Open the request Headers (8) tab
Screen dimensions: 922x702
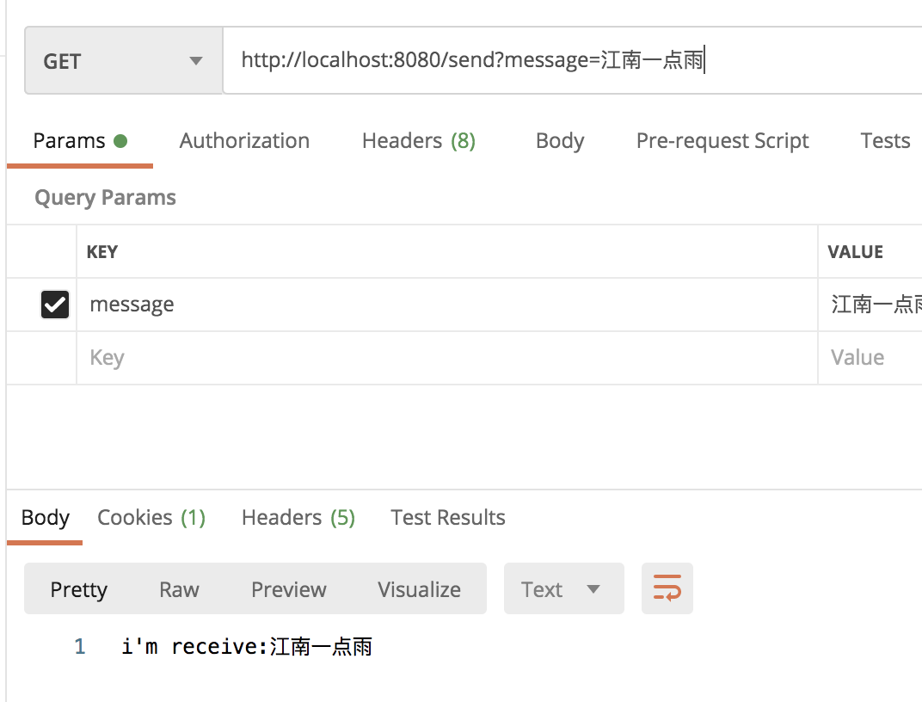(x=418, y=141)
